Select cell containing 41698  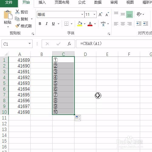(20, 112)
